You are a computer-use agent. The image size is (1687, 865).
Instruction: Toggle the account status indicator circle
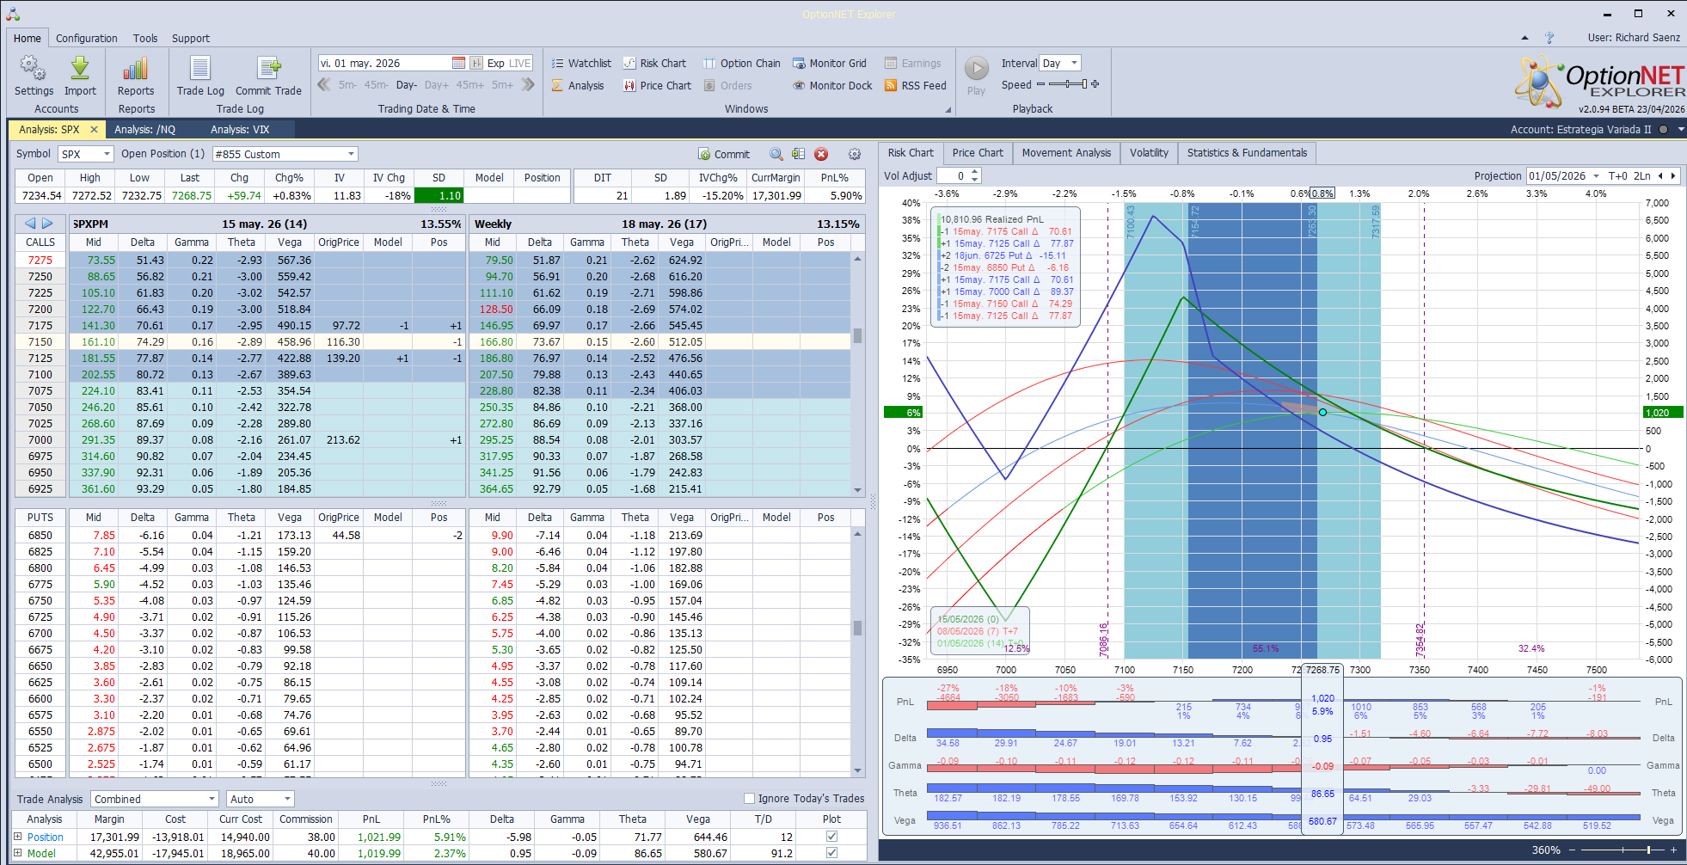pyautogui.click(x=1663, y=130)
